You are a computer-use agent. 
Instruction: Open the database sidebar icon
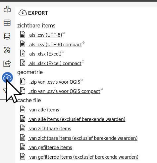click(7, 36)
